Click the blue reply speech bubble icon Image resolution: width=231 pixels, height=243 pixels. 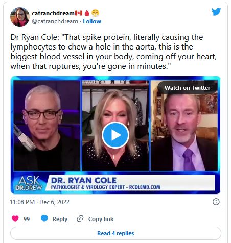coord(44,218)
